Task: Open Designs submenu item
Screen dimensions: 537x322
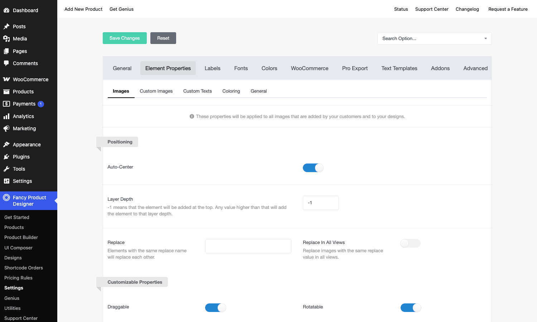Action: (13, 258)
